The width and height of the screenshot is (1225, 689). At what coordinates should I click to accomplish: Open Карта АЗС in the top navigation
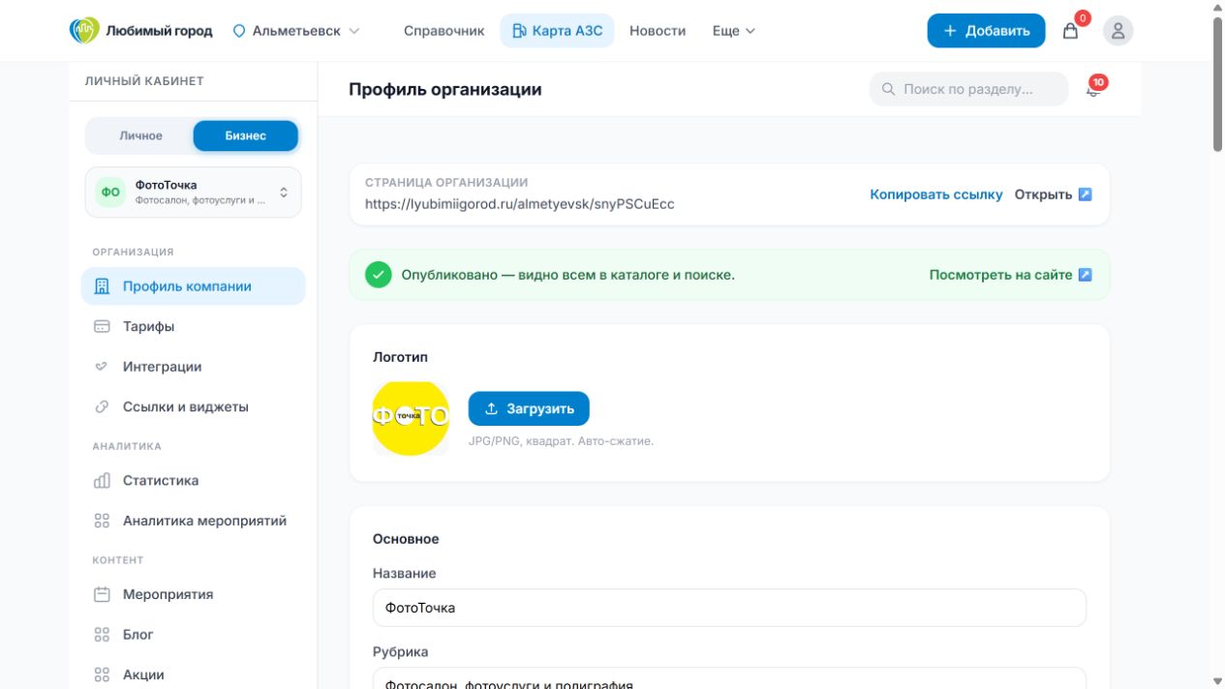click(557, 31)
